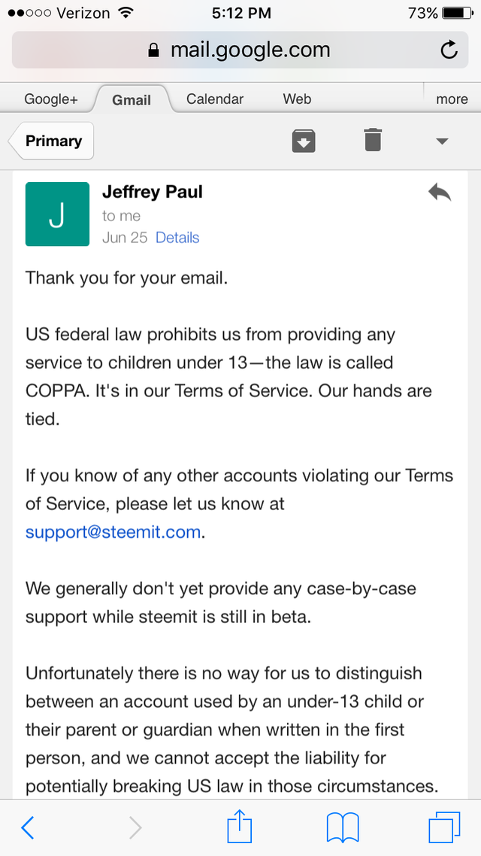The height and width of the screenshot is (856, 481).
Task: Expand the sender Details
Action: click(x=177, y=238)
